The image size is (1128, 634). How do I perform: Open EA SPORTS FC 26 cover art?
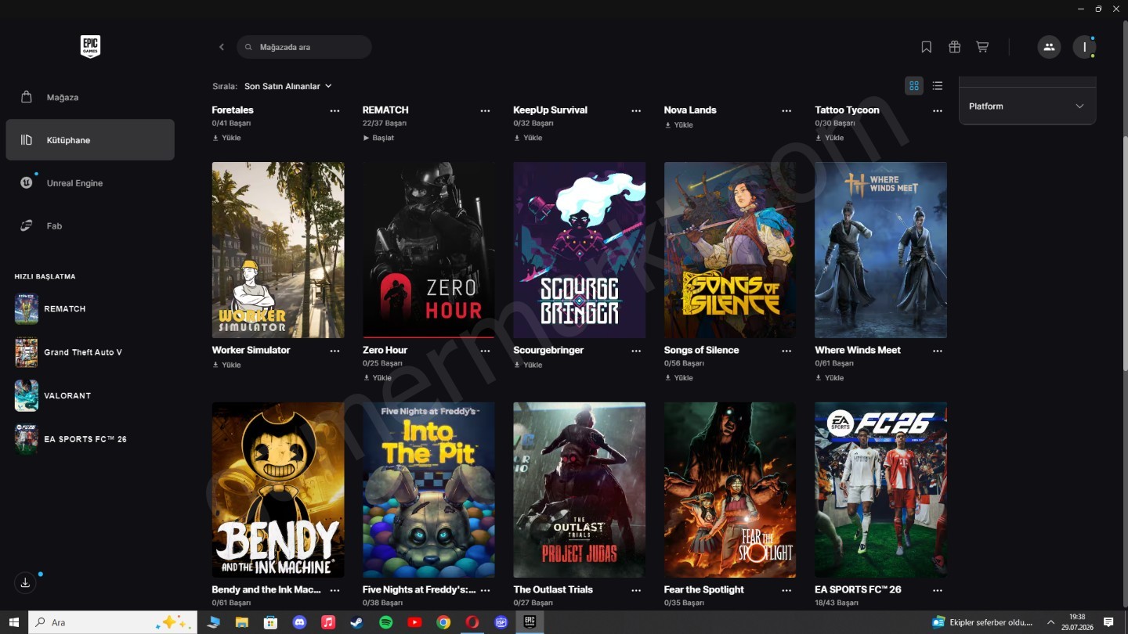point(880,490)
